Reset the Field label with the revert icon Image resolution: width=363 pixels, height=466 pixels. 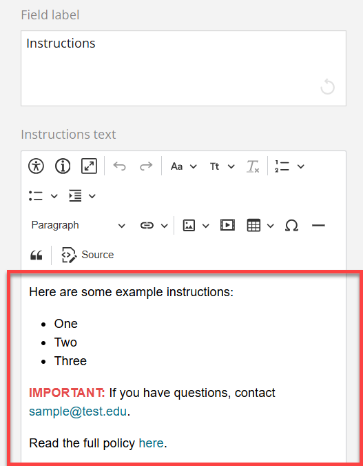(x=327, y=87)
